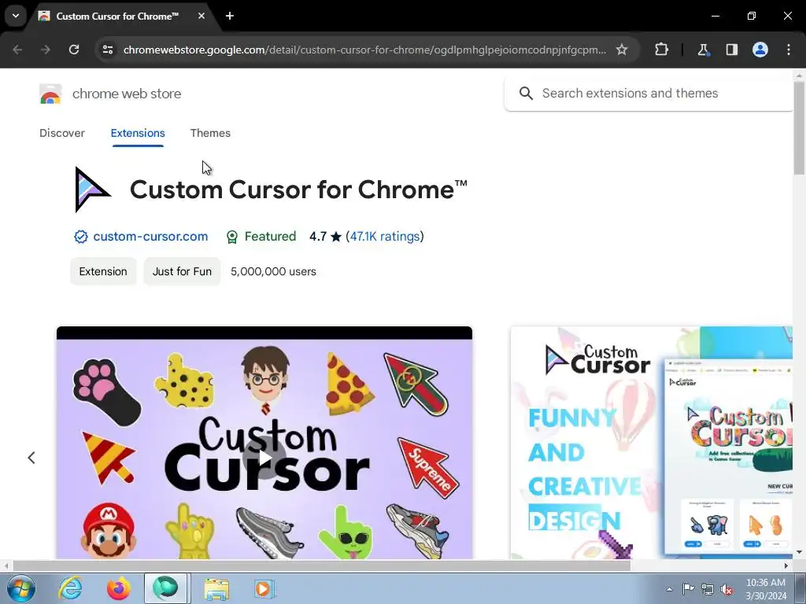Click the magnifier search icon
Viewport: 806px width, 604px height.
(x=526, y=94)
